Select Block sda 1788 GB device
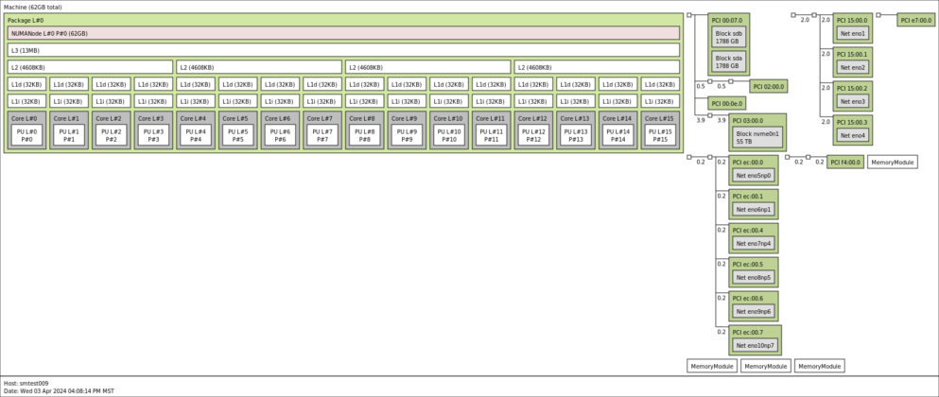 (729, 61)
